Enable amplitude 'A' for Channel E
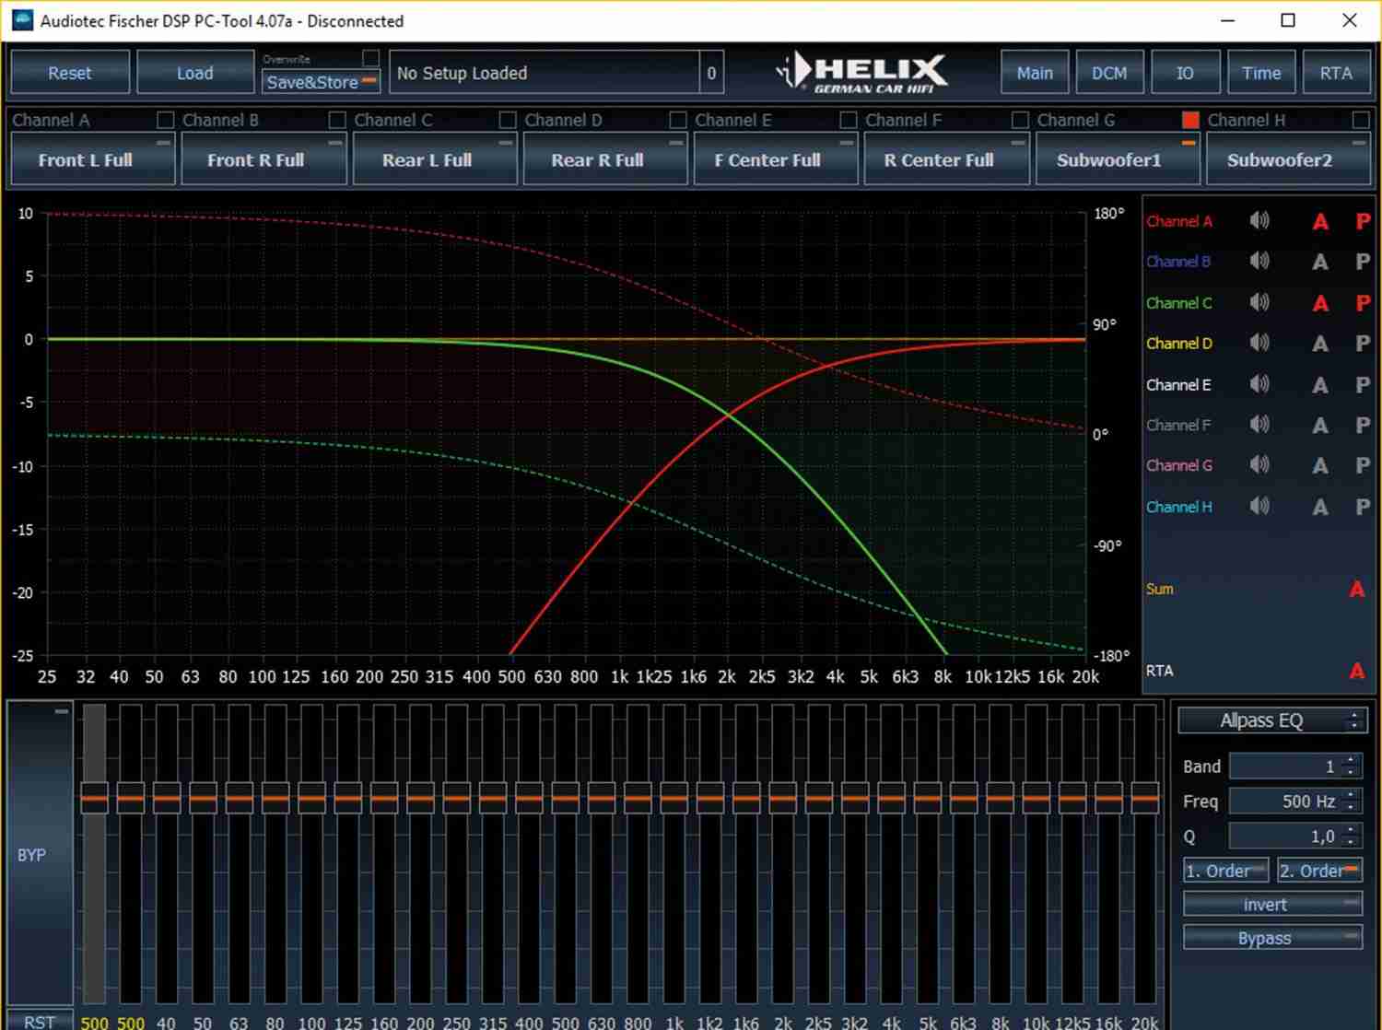 point(1320,385)
